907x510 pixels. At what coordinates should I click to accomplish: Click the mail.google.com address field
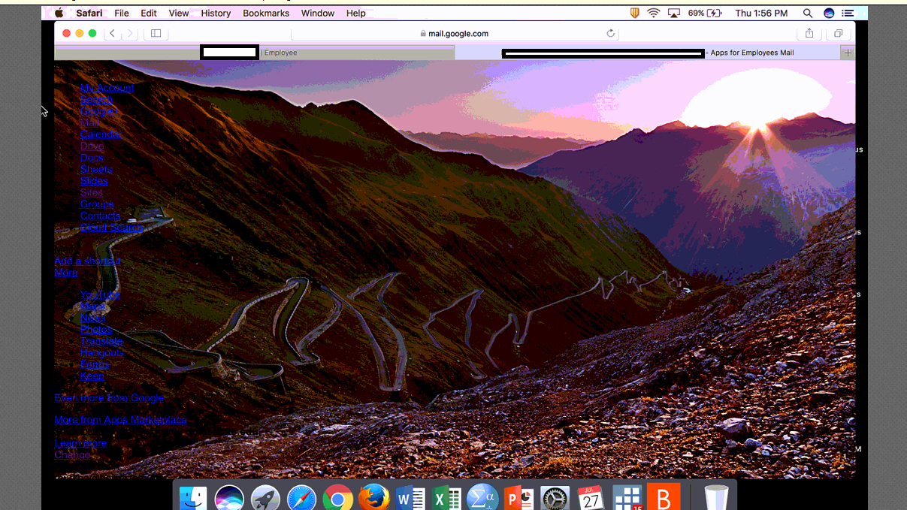455,33
